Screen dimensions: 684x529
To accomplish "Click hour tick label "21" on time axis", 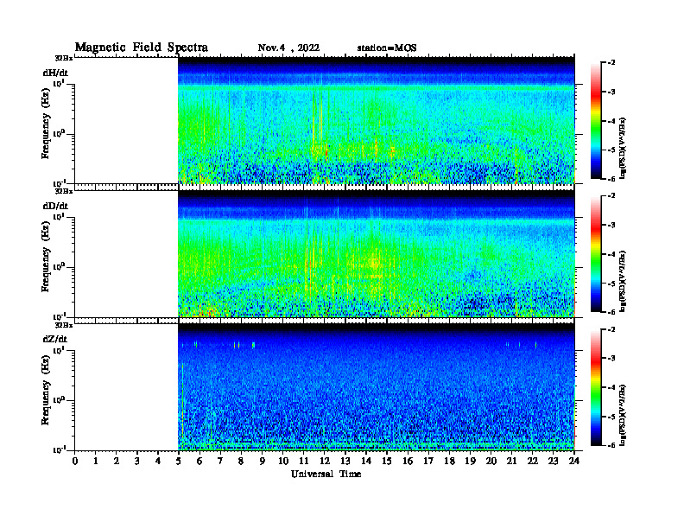I will click(511, 462).
